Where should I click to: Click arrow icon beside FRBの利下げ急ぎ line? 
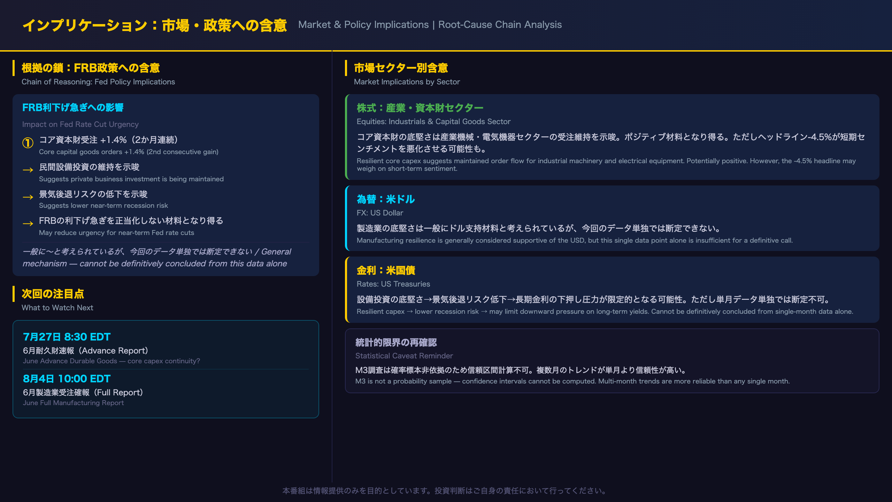pos(28,223)
